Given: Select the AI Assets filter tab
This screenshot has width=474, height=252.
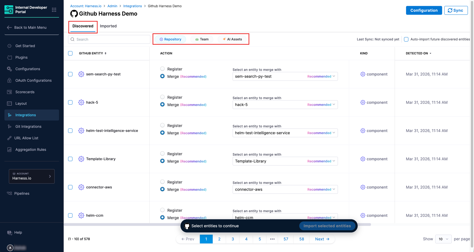Looking at the screenshot, I should coord(232,39).
